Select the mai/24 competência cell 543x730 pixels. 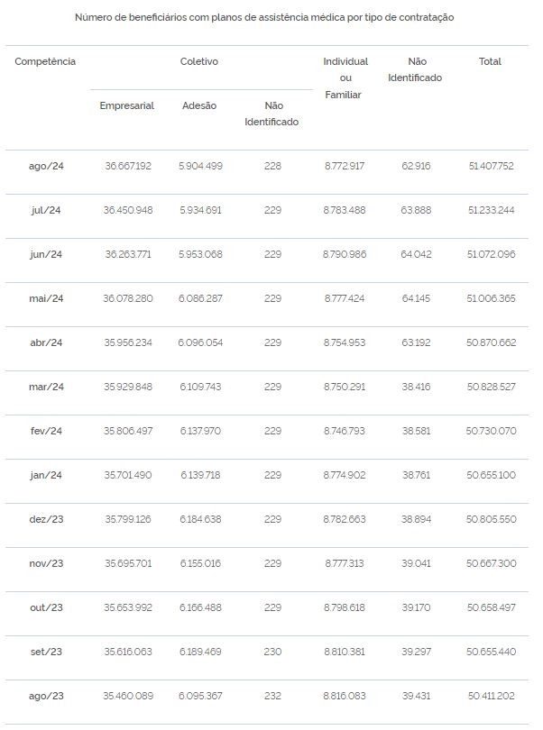pyautogui.click(x=46, y=298)
